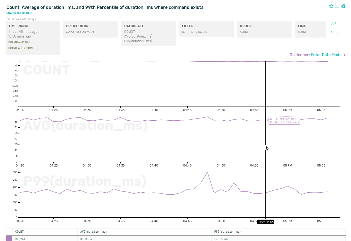
Task: Star this query as a favorite
Action: click(331, 6)
